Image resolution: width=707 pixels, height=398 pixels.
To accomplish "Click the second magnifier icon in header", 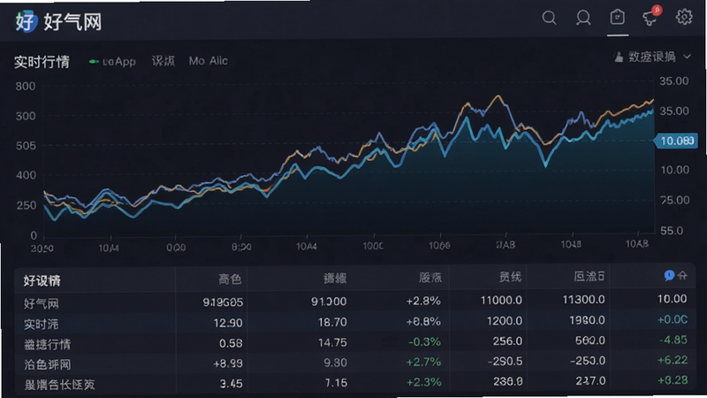I will tap(583, 18).
